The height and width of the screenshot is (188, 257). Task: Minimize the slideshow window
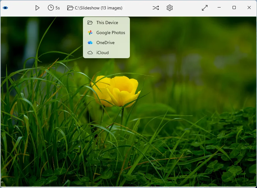tap(219, 8)
